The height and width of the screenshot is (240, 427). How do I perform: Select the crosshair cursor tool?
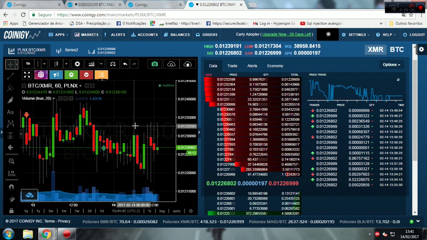(x=10, y=64)
